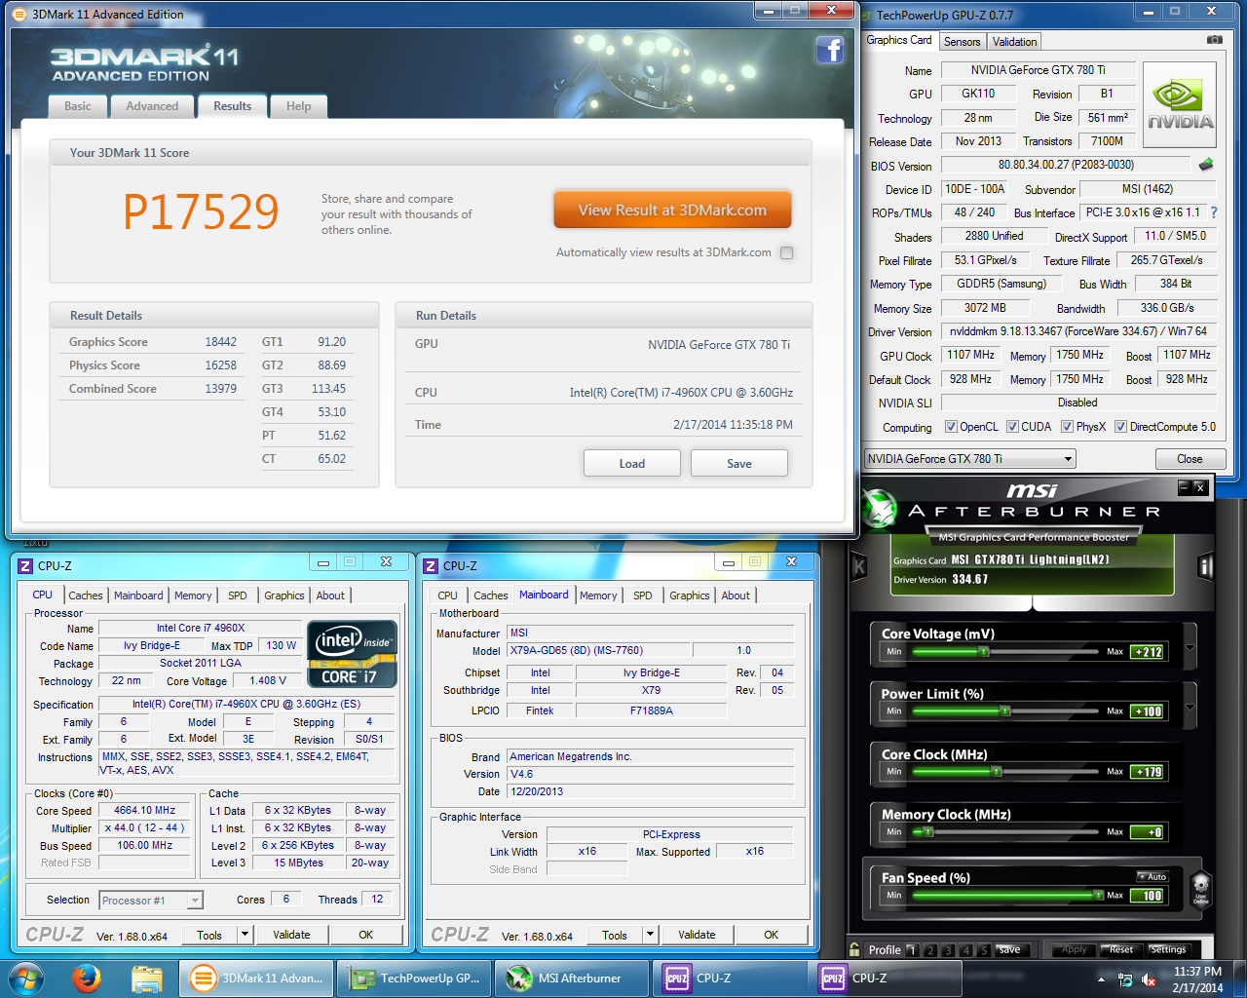Image resolution: width=1247 pixels, height=998 pixels.
Task: Launch Firefox from the taskbar
Action: tap(86, 979)
